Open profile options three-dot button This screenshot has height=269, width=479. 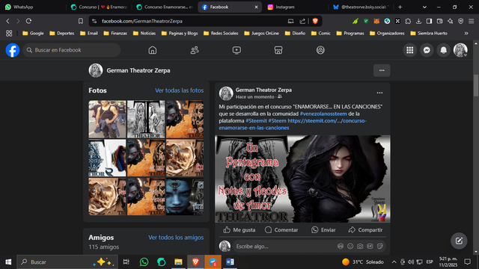(382, 70)
